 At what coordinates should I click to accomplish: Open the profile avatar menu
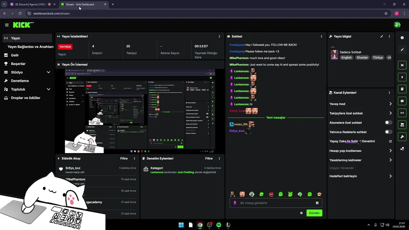[397, 25]
